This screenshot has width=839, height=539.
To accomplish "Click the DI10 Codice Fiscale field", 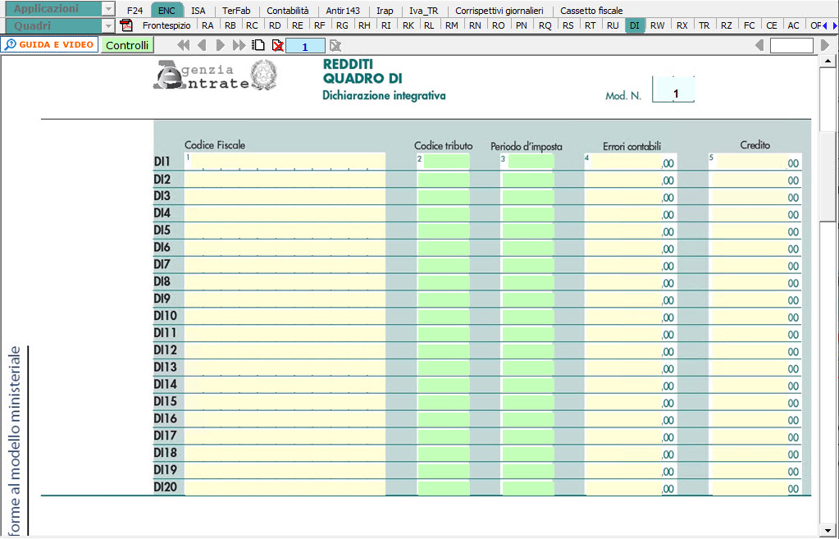I will click(x=285, y=317).
